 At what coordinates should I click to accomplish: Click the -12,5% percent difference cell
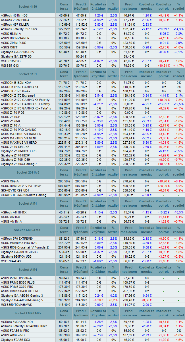tap(178, 104)
